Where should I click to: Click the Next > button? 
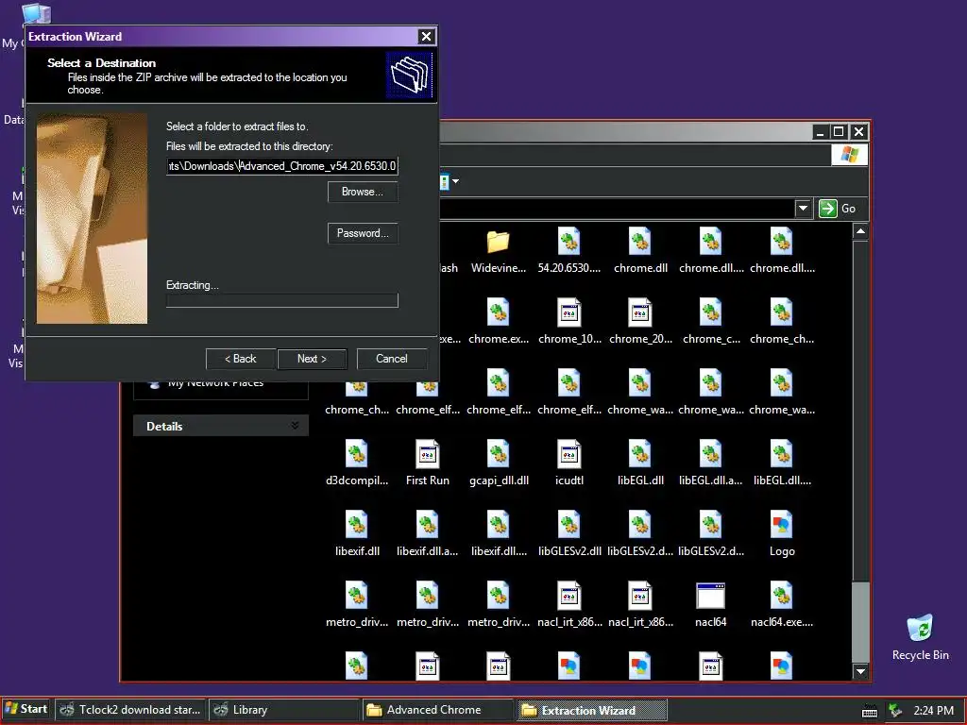coord(312,359)
